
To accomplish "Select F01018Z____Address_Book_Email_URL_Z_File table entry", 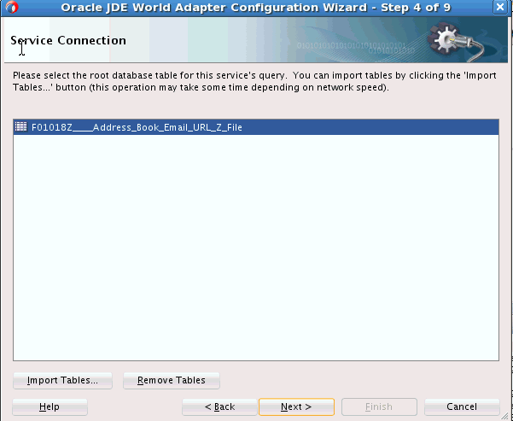I will (x=256, y=127).
